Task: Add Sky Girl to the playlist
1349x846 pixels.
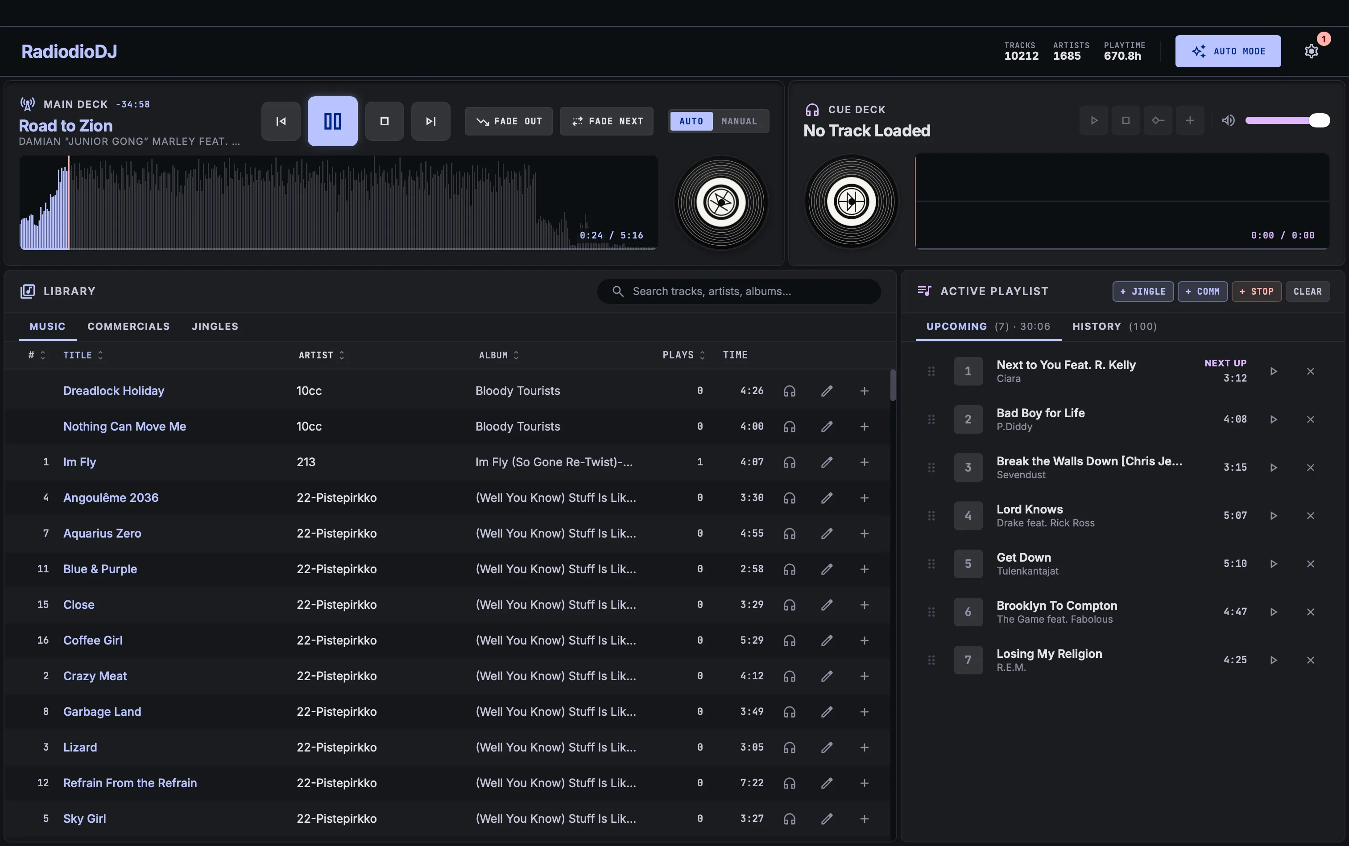Action: pos(864,819)
